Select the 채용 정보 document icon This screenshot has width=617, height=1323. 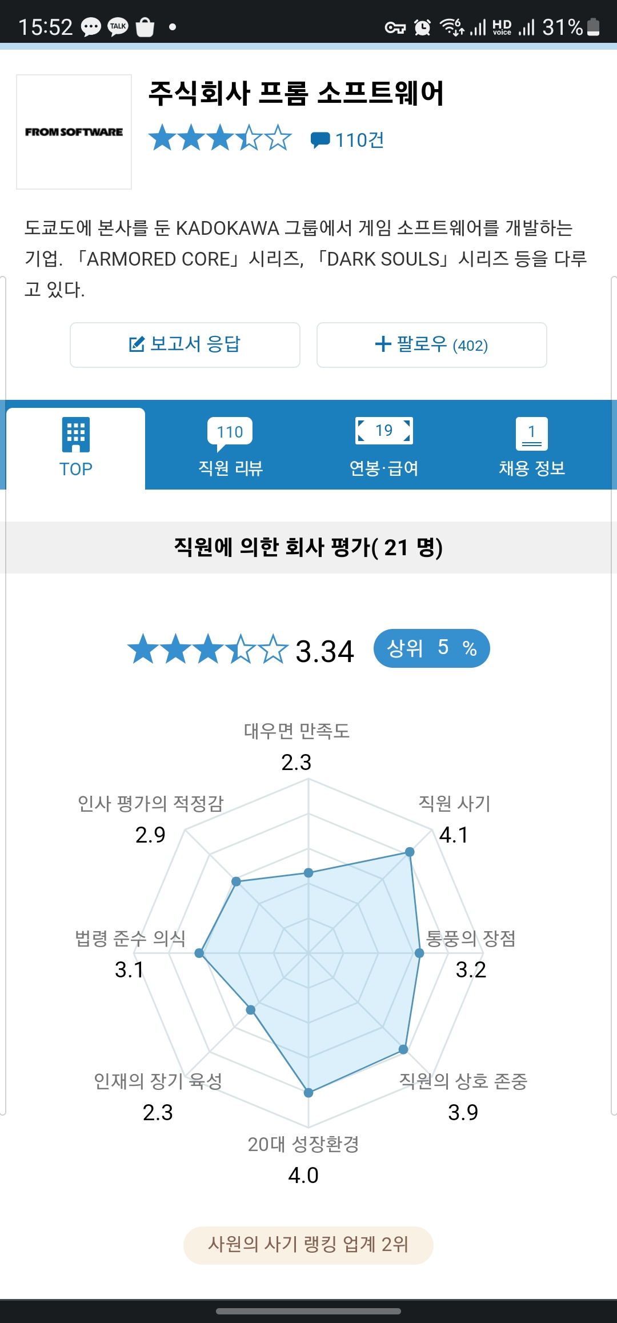tap(531, 432)
